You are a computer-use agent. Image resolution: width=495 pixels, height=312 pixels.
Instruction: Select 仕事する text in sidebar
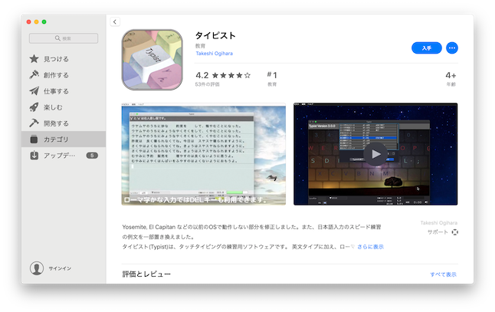pyautogui.click(x=56, y=91)
